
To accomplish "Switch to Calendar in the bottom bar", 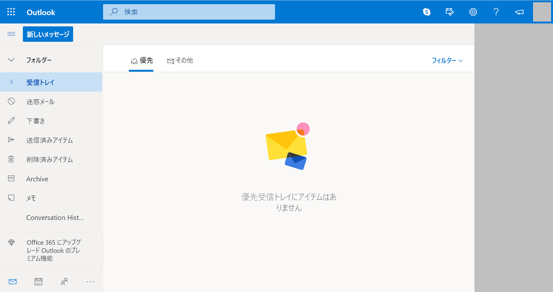I will click(38, 282).
